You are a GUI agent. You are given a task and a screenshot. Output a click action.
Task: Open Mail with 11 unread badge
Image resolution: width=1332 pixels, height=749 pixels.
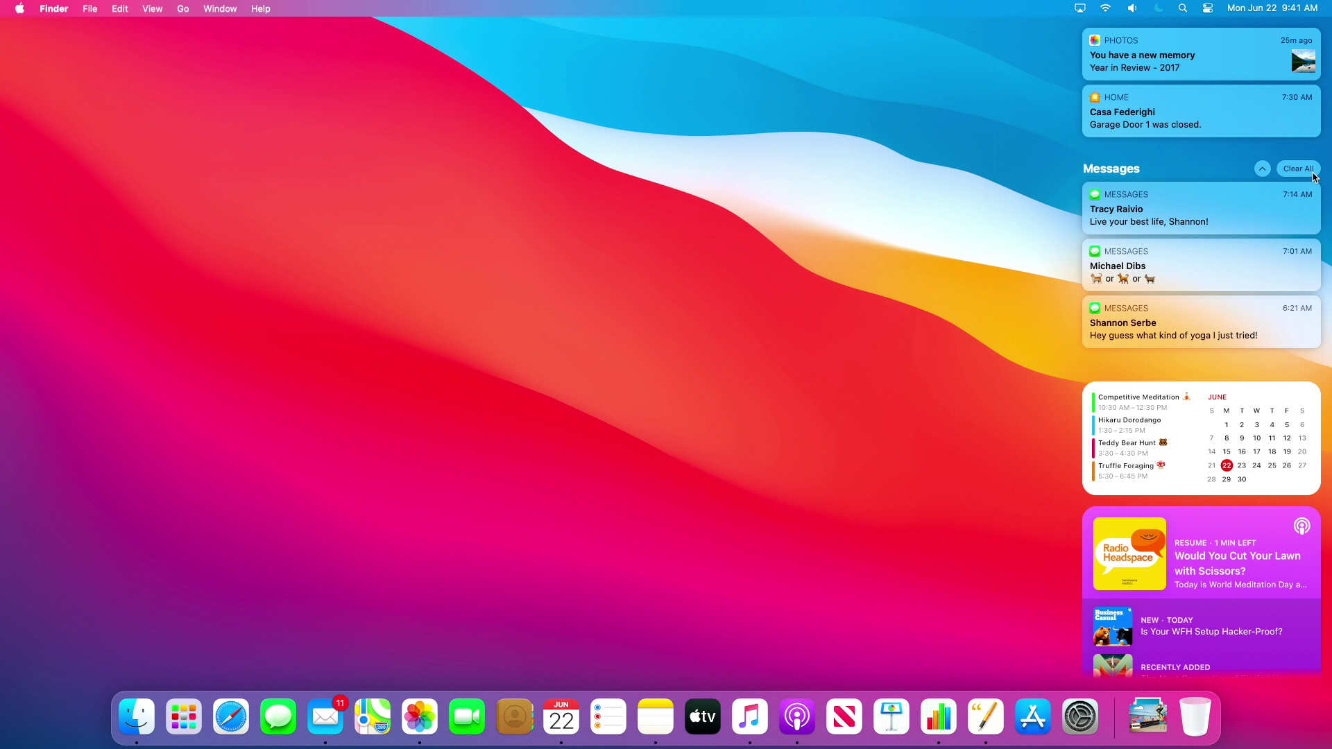click(x=325, y=716)
